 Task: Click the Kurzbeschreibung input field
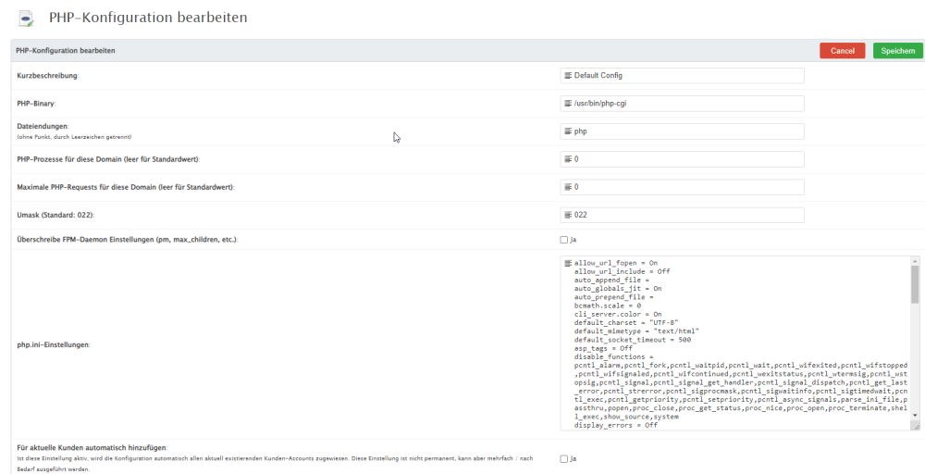682,76
